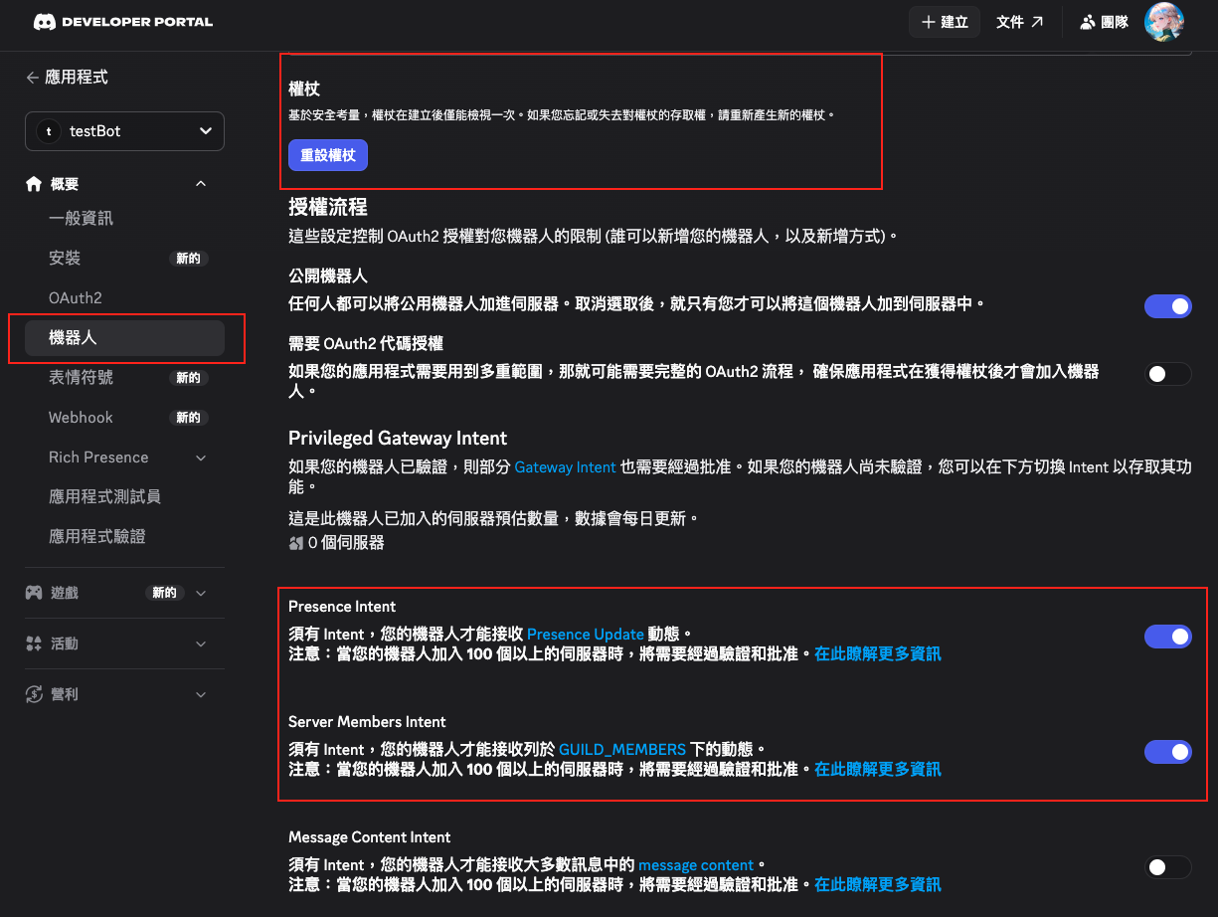Open the 團隊 teams page
This screenshot has height=917, width=1218.
coord(1105,22)
